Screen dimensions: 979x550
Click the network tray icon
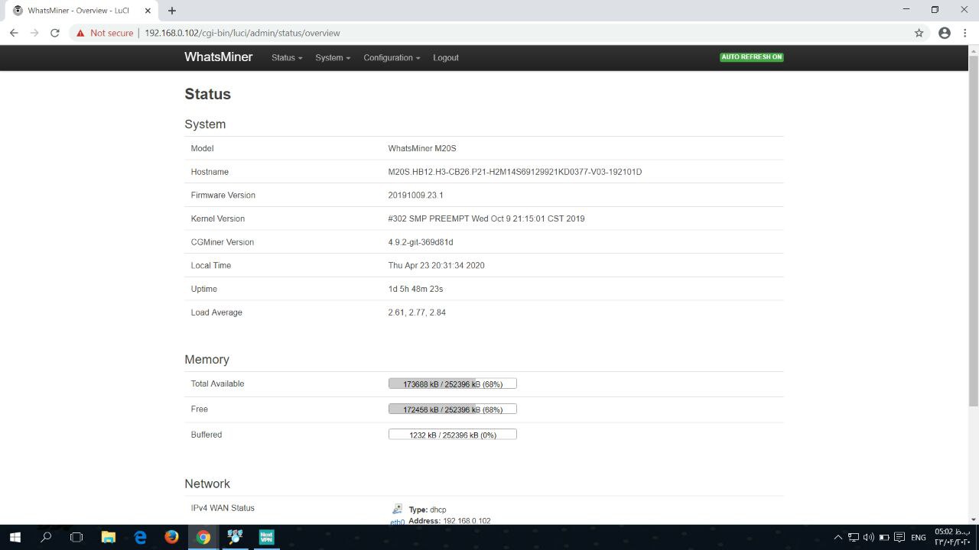click(x=854, y=537)
